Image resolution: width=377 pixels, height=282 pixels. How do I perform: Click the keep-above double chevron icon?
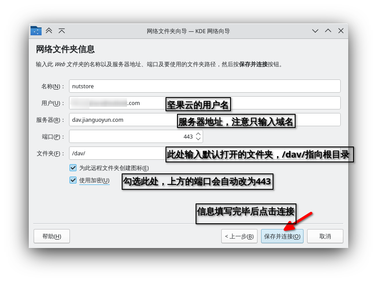[x=49, y=31]
